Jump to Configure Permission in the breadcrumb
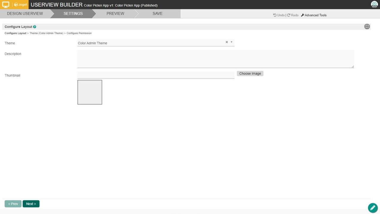Image resolution: width=380 pixels, height=214 pixels. (79, 33)
